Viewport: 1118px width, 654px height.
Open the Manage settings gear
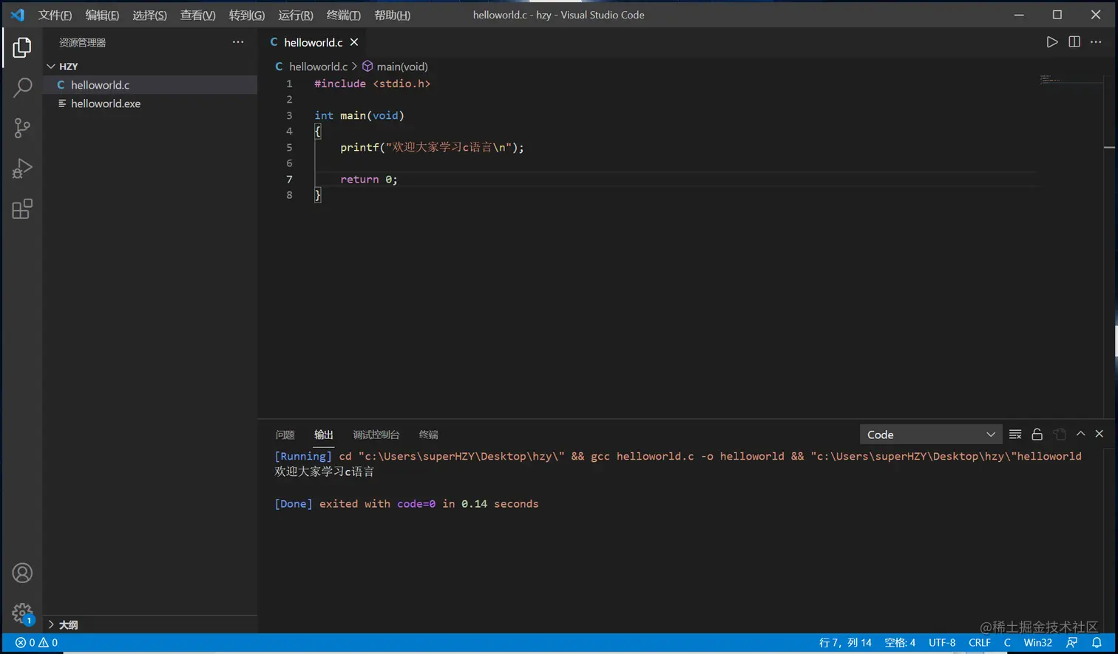(22, 613)
